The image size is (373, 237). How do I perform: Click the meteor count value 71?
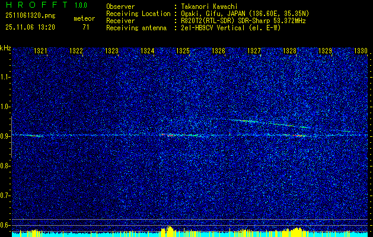click(86, 27)
